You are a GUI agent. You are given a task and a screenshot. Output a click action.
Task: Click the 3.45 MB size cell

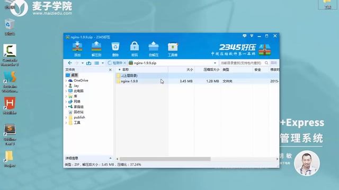click(186, 81)
